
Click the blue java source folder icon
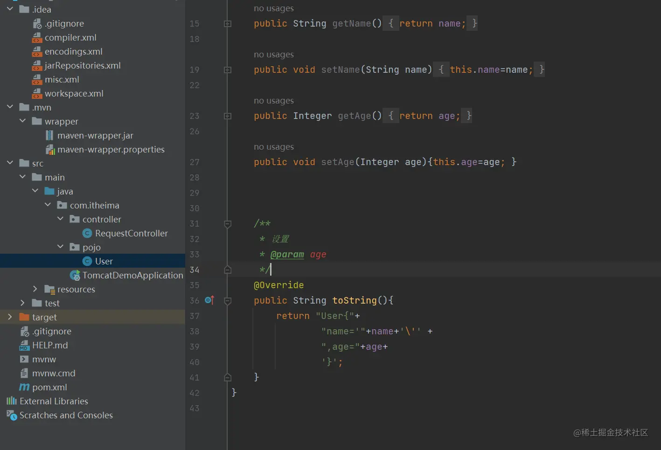pos(49,191)
